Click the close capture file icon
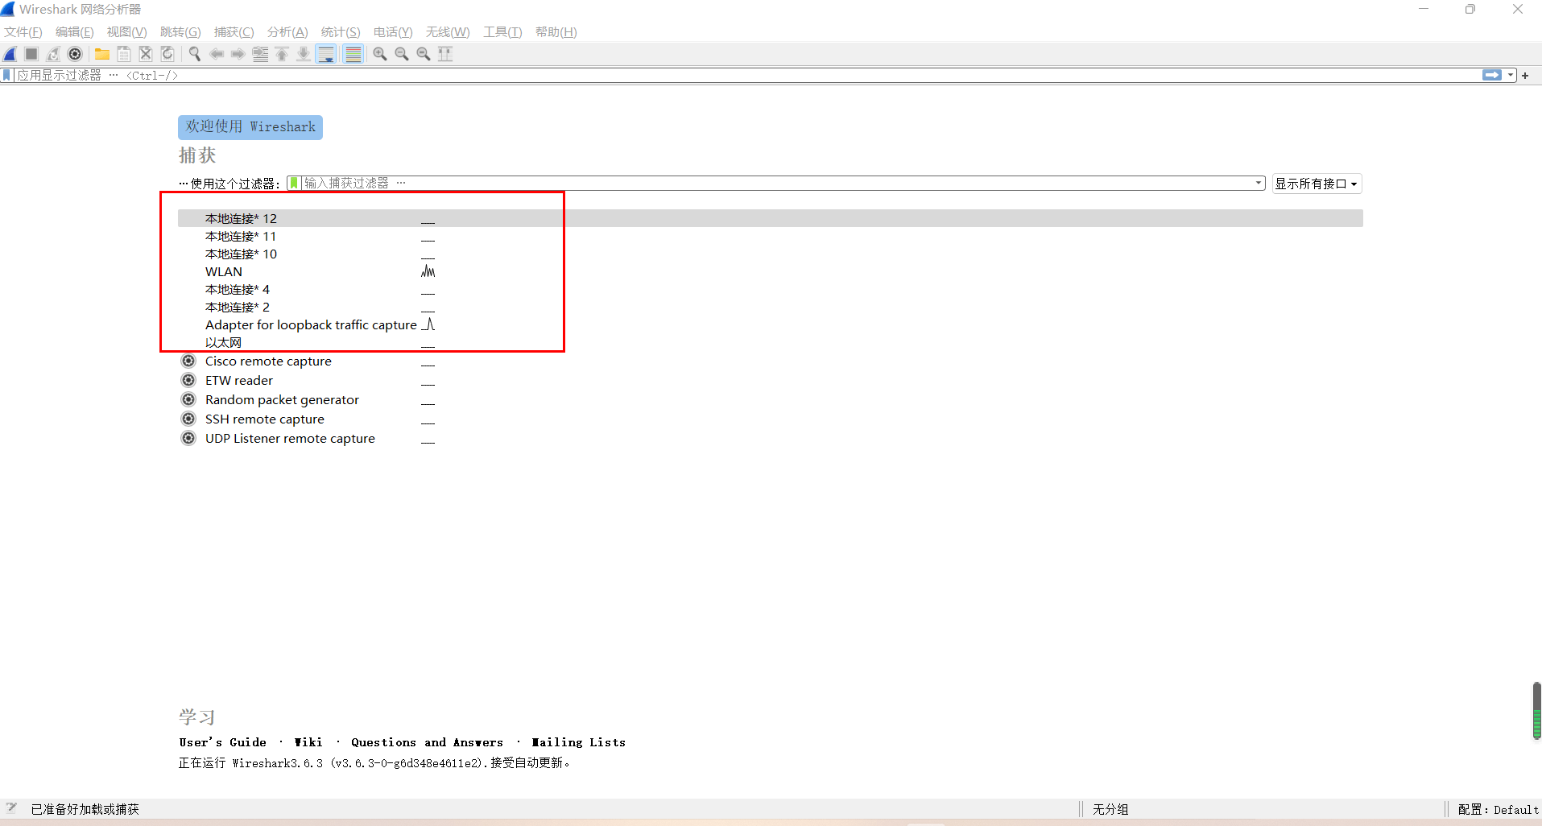Viewport: 1542px width, 826px height. 146,54
